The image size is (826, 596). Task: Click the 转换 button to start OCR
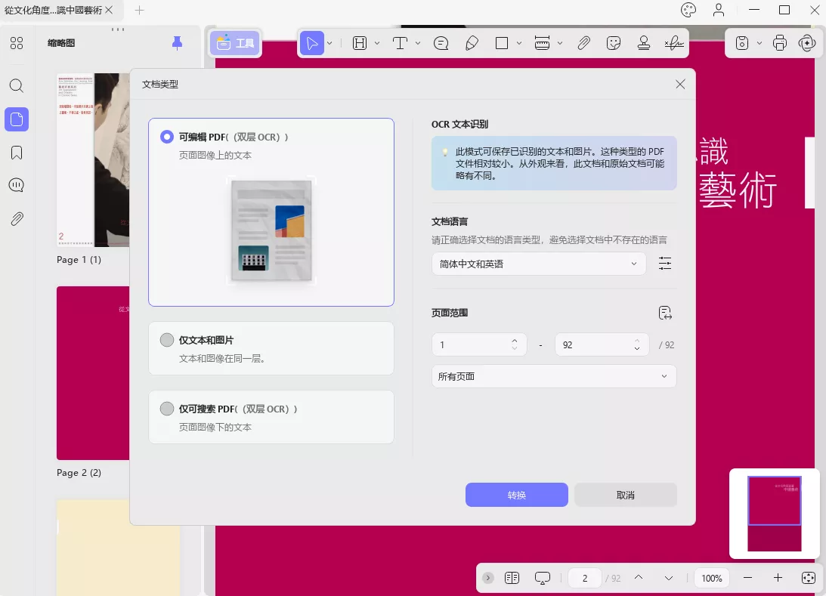[517, 495]
